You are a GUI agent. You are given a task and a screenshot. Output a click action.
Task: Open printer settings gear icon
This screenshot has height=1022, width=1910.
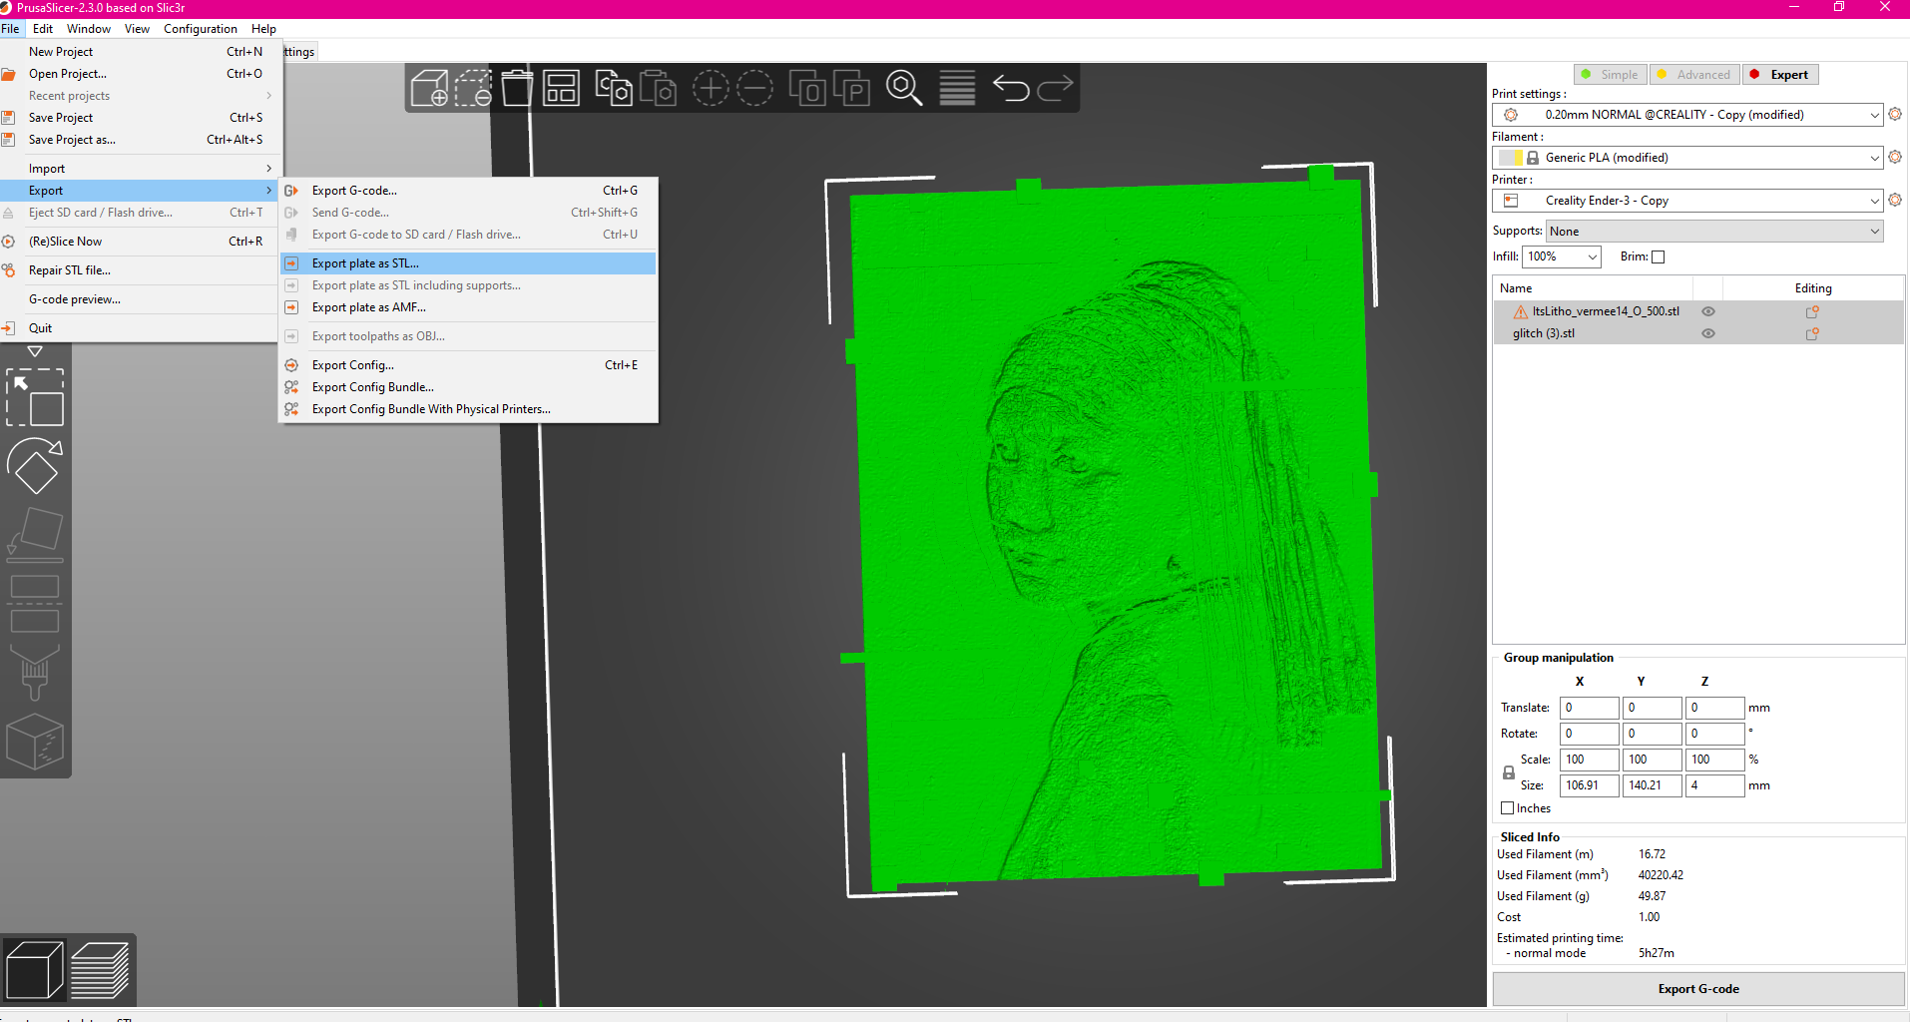[x=1895, y=200]
